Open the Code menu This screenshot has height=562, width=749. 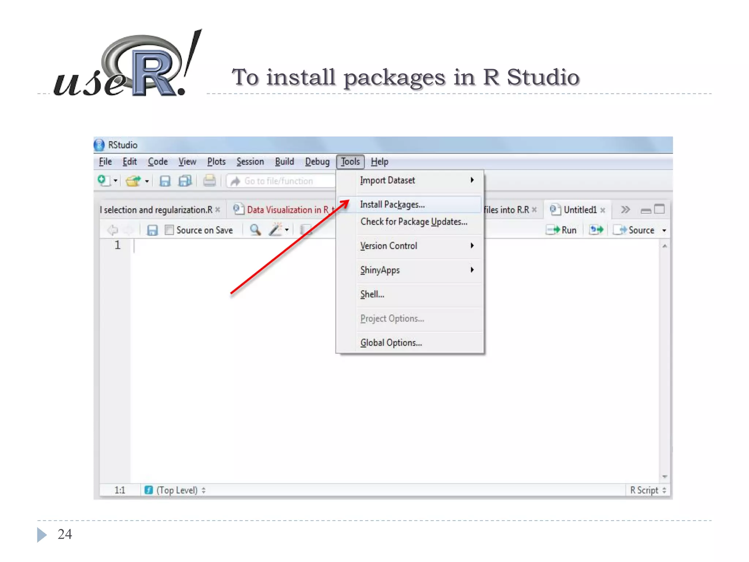pos(158,162)
